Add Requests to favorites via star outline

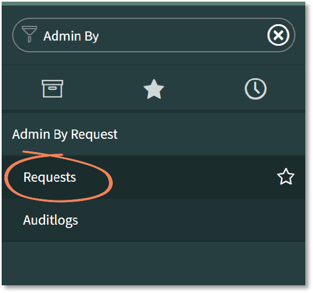pos(285,177)
